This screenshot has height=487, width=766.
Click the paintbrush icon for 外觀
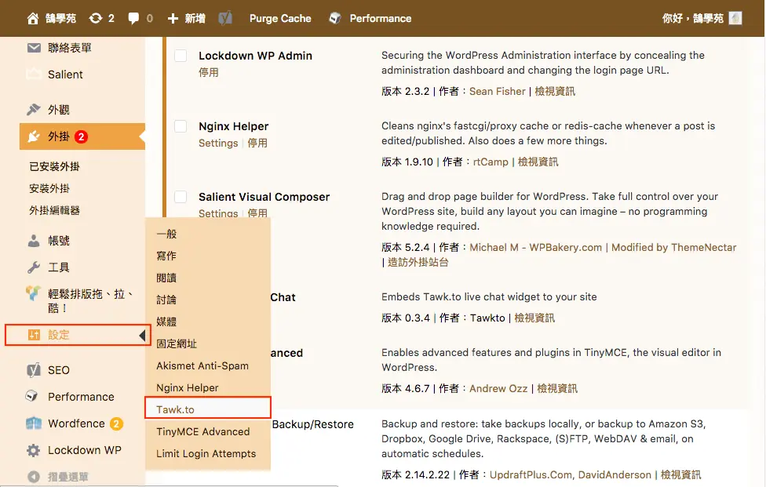(x=33, y=109)
